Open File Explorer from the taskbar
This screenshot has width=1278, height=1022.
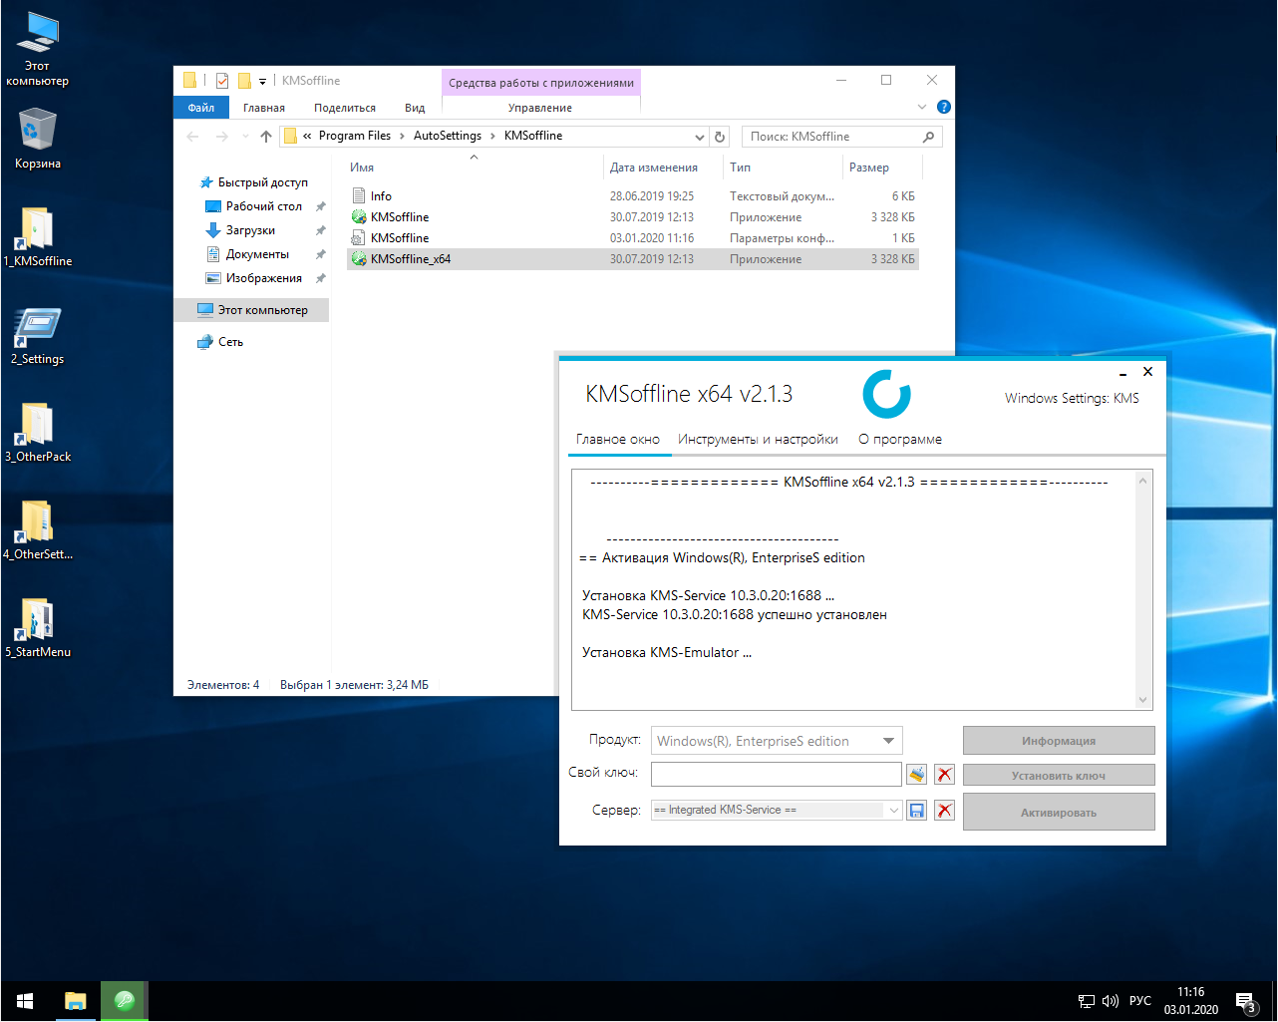coord(75,1001)
